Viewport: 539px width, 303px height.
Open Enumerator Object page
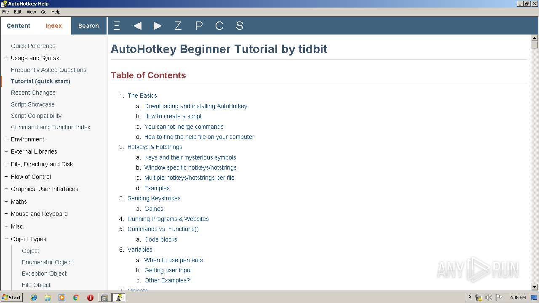47,262
